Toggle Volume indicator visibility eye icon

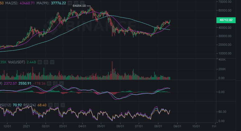pyautogui.click(x=40, y=62)
